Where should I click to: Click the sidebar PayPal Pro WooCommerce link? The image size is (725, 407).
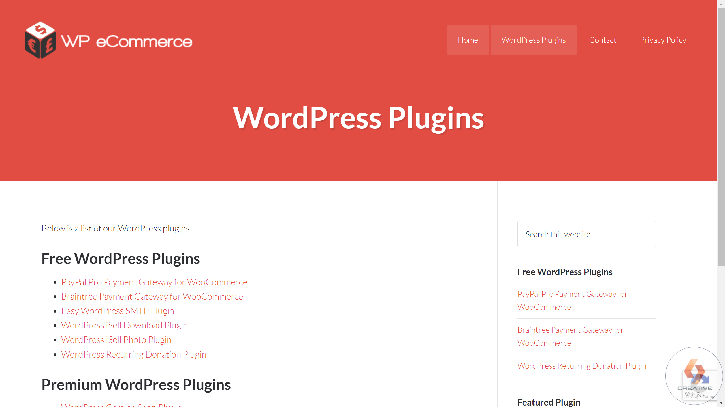point(572,300)
